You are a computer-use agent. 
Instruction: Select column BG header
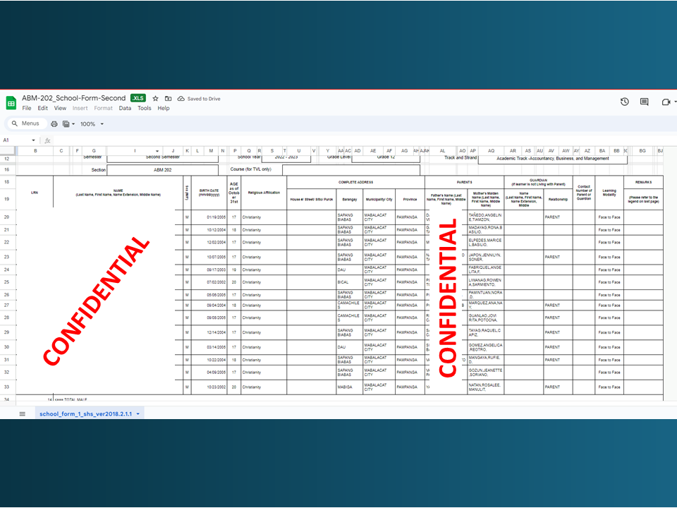[x=642, y=151]
